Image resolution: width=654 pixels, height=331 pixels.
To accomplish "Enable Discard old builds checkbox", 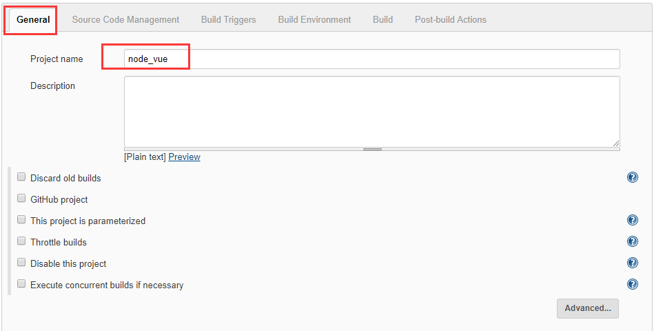I will click(x=21, y=177).
